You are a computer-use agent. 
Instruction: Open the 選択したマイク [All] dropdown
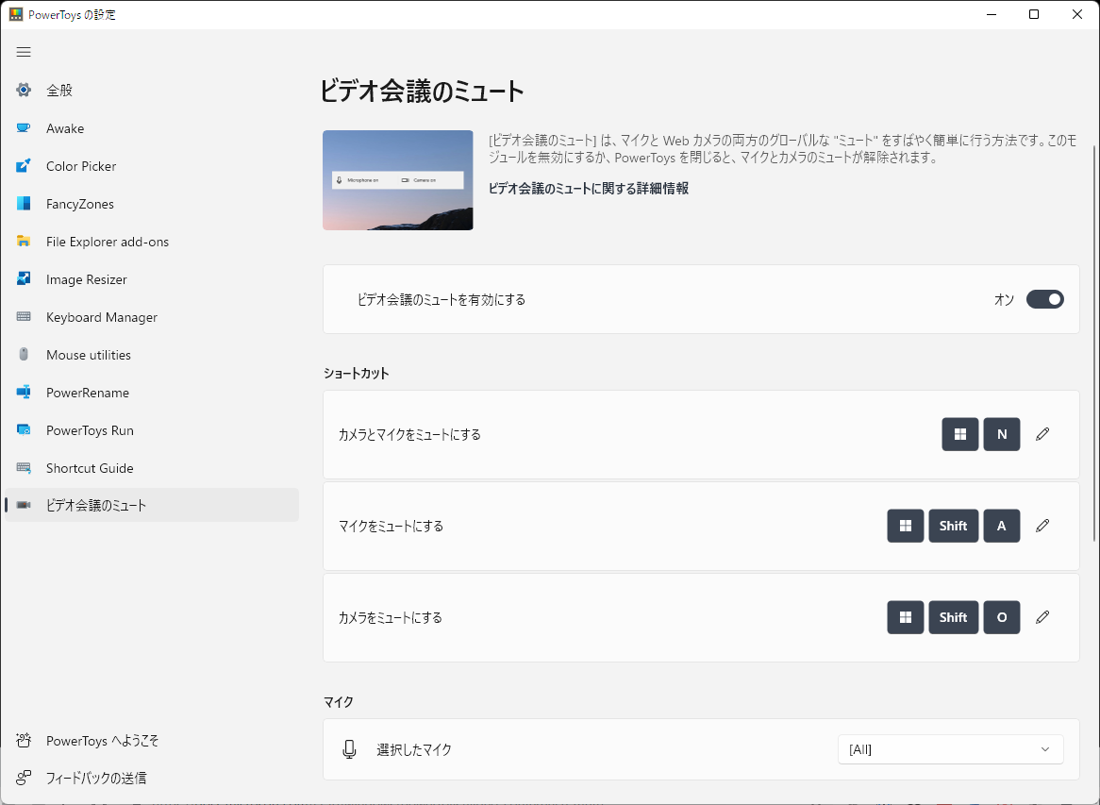(x=951, y=749)
